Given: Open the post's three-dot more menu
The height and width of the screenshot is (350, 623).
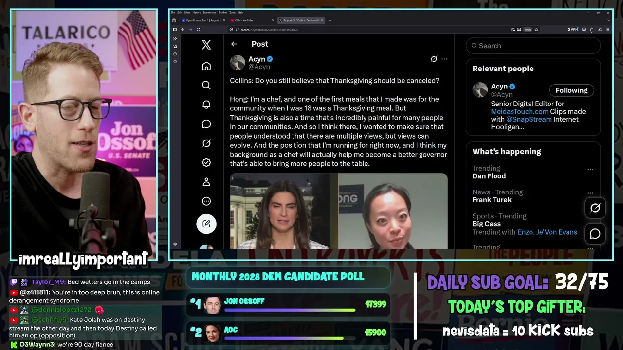Looking at the screenshot, I should tap(444, 59).
